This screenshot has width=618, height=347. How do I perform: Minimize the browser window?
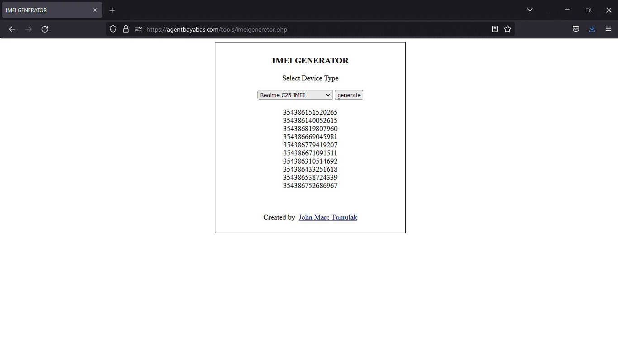click(x=567, y=10)
